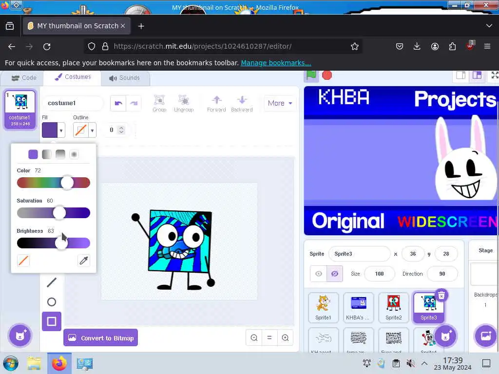This screenshot has width=499, height=374.
Task: Choose radial gradient fill style
Action: click(x=74, y=154)
